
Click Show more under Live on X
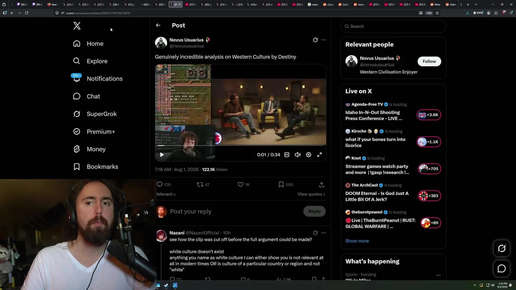(x=357, y=241)
